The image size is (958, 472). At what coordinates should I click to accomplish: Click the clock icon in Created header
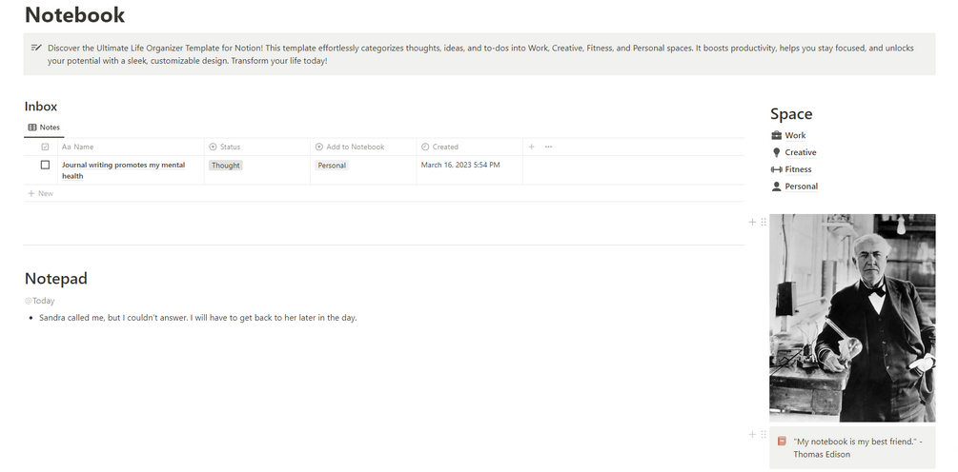click(x=425, y=147)
